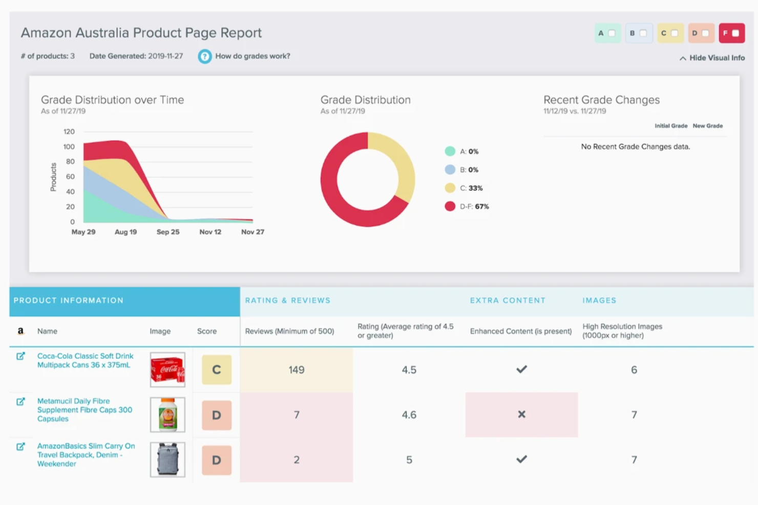Image resolution: width=758 pixels, height=505 pixels.
Task: Click the red D-F legend color dot
Action: [449, 206]
